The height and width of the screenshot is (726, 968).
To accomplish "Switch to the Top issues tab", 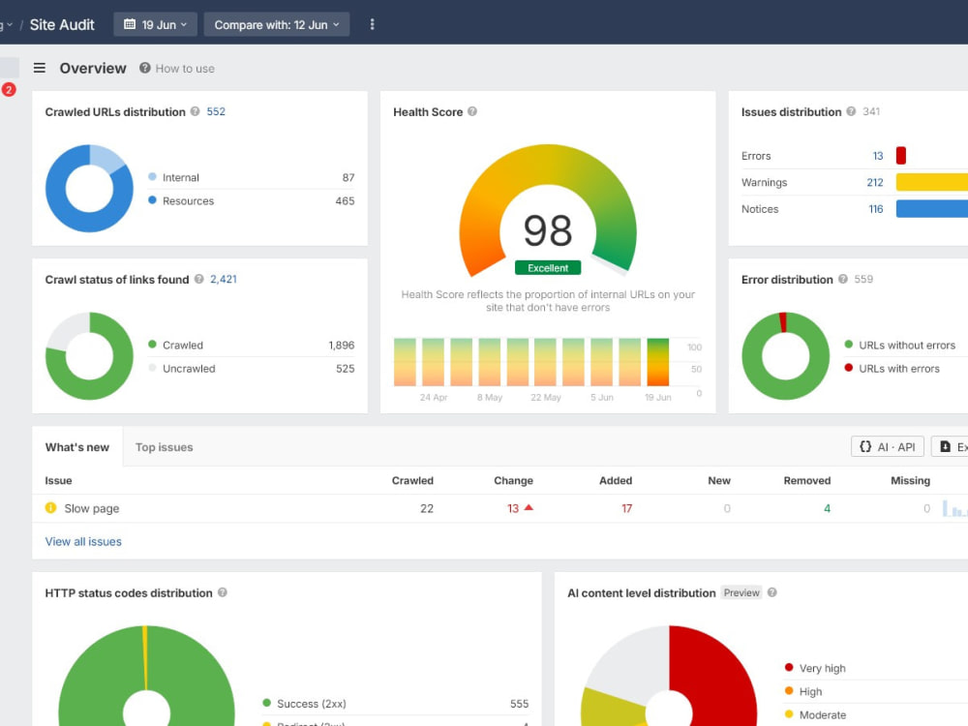I will [165, 447].
